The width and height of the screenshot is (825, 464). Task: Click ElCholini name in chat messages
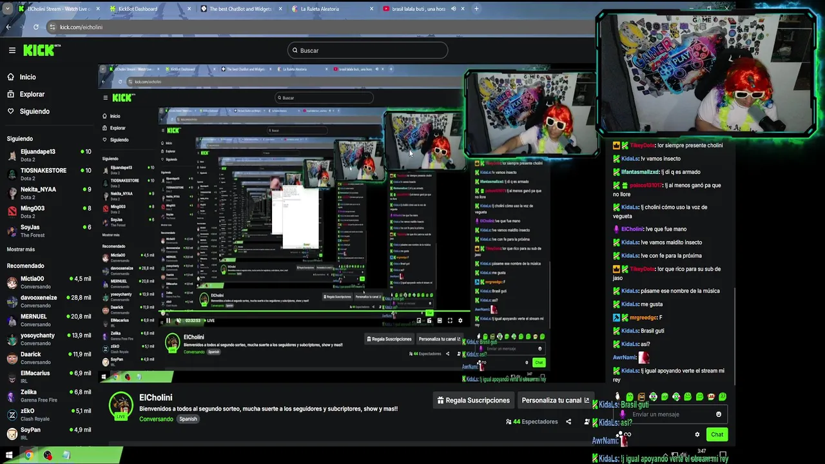[x=632, y=229]
